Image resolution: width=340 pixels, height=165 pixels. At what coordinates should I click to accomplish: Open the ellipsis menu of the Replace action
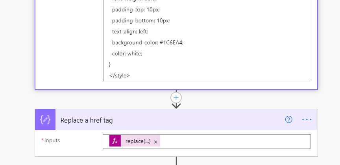tap(307, 120)
